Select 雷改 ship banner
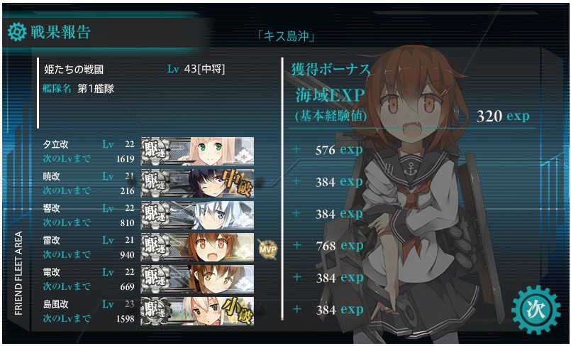571x346 pixels. click(197, 247)
